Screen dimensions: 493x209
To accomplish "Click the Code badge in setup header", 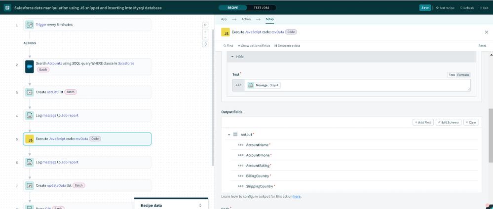I will (x=291, y=32).
